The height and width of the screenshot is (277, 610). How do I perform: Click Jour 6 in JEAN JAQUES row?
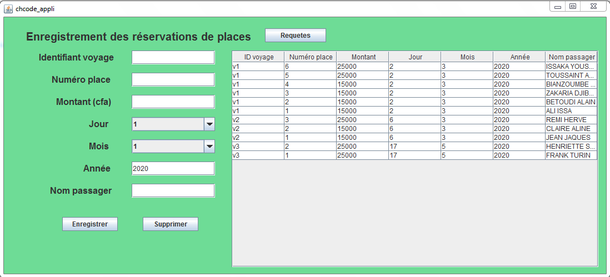tap(414, 138)
